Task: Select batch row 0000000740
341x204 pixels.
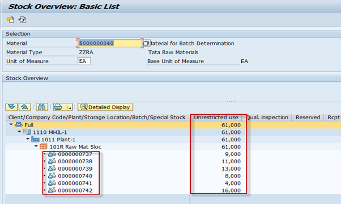Action: click(x=75, y=176)
